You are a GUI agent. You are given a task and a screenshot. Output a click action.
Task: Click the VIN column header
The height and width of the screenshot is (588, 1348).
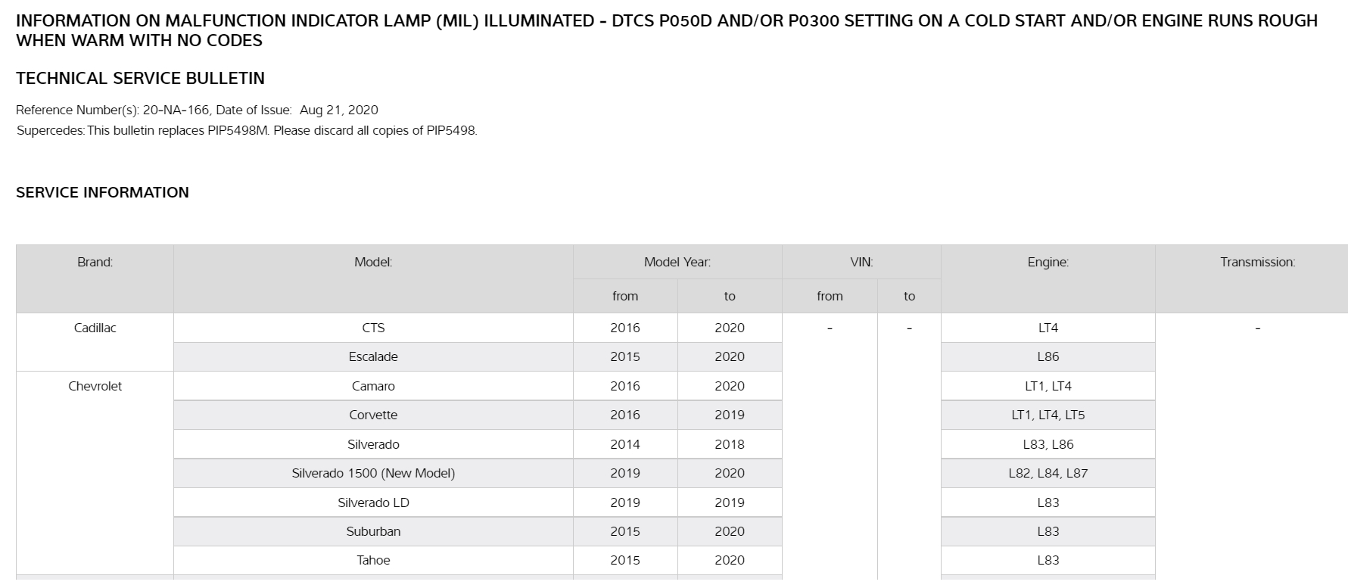861,263
